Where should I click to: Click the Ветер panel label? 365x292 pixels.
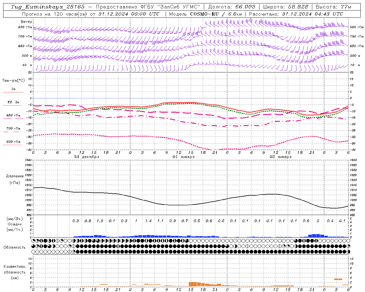27,22
